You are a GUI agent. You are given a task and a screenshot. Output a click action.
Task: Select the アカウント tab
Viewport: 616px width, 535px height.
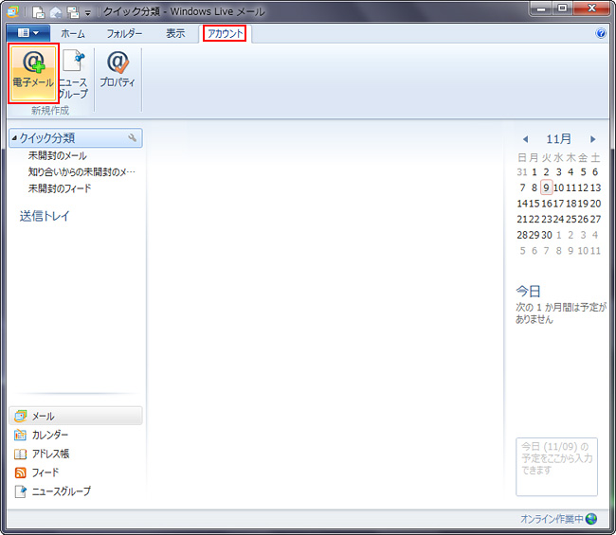coord(226,34)
